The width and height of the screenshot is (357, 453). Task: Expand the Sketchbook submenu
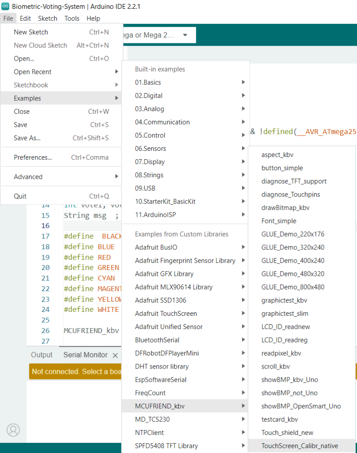point(61,85)
